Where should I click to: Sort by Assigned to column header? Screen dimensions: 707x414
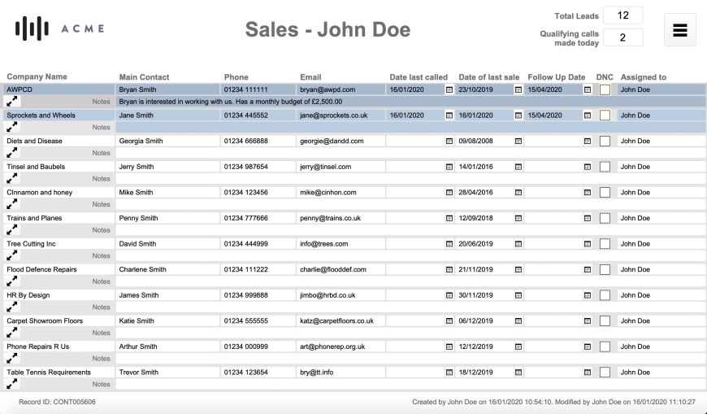click(x=644, y=77)
